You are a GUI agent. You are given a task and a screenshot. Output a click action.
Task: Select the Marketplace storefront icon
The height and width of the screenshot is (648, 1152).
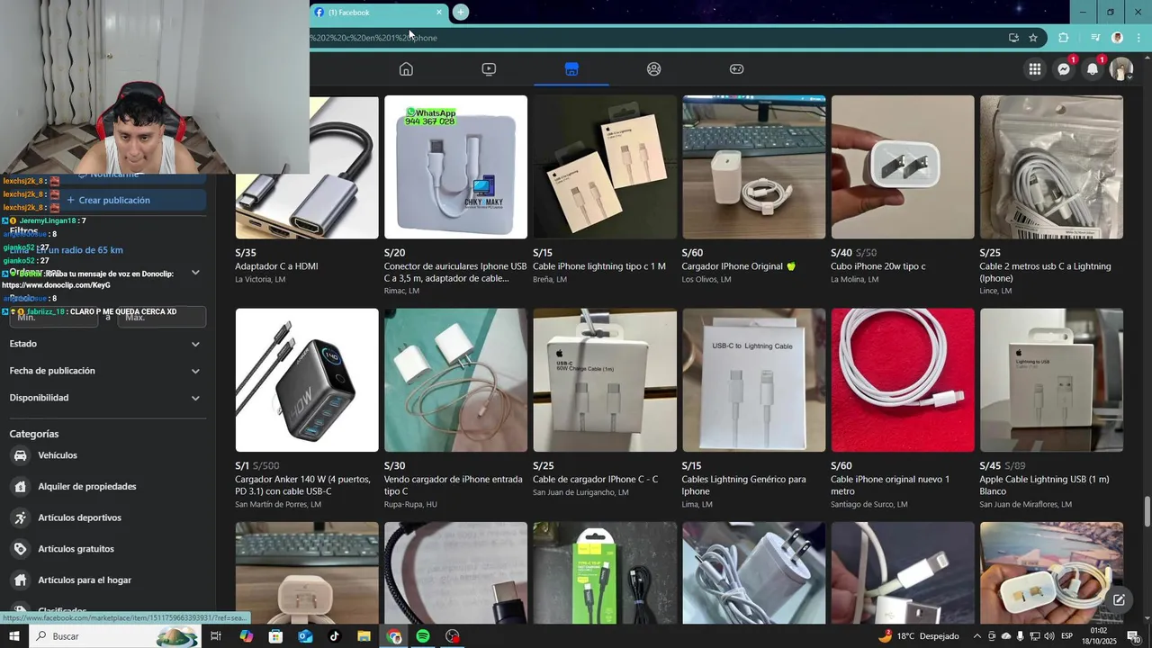click(x=571, y=69)
